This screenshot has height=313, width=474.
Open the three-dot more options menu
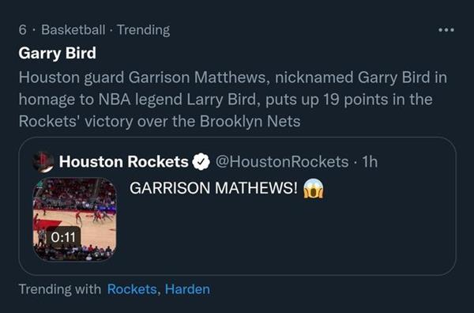(446, 30)
